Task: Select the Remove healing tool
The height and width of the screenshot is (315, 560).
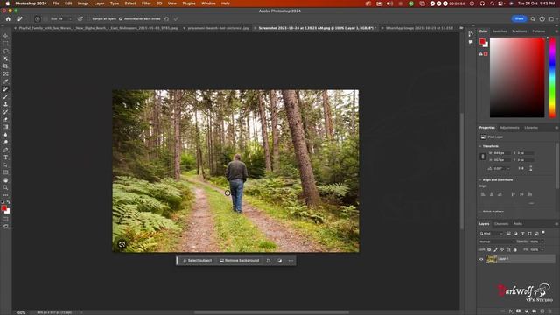Action: click(x=5, y=89)
